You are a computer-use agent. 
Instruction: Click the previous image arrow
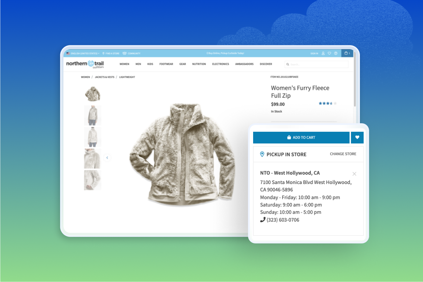107,158
